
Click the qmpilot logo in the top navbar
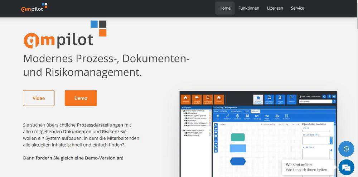click(x=34, y=8)
